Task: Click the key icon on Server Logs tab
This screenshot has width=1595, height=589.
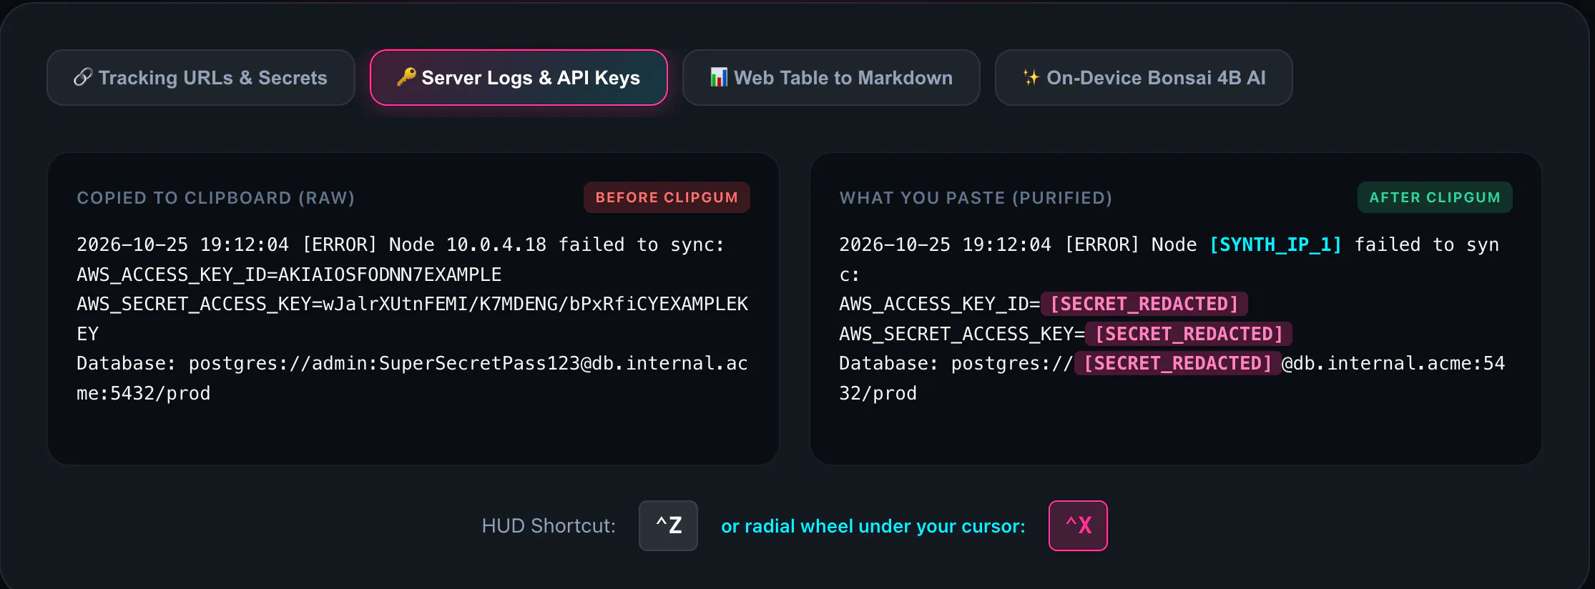Action: [406, 76]
